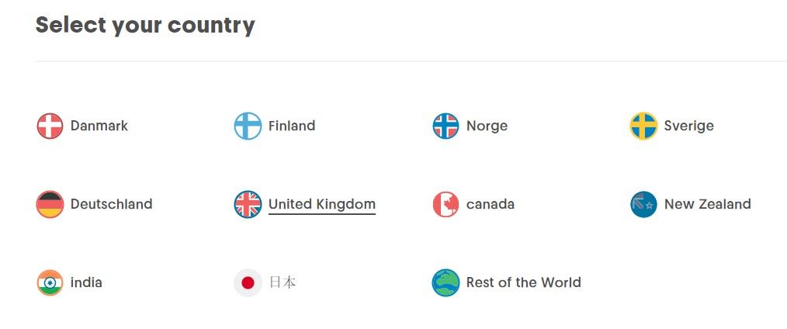Click the Danish flag icon
This screenshot has height=329, width=787.
(x=50, y=126)
